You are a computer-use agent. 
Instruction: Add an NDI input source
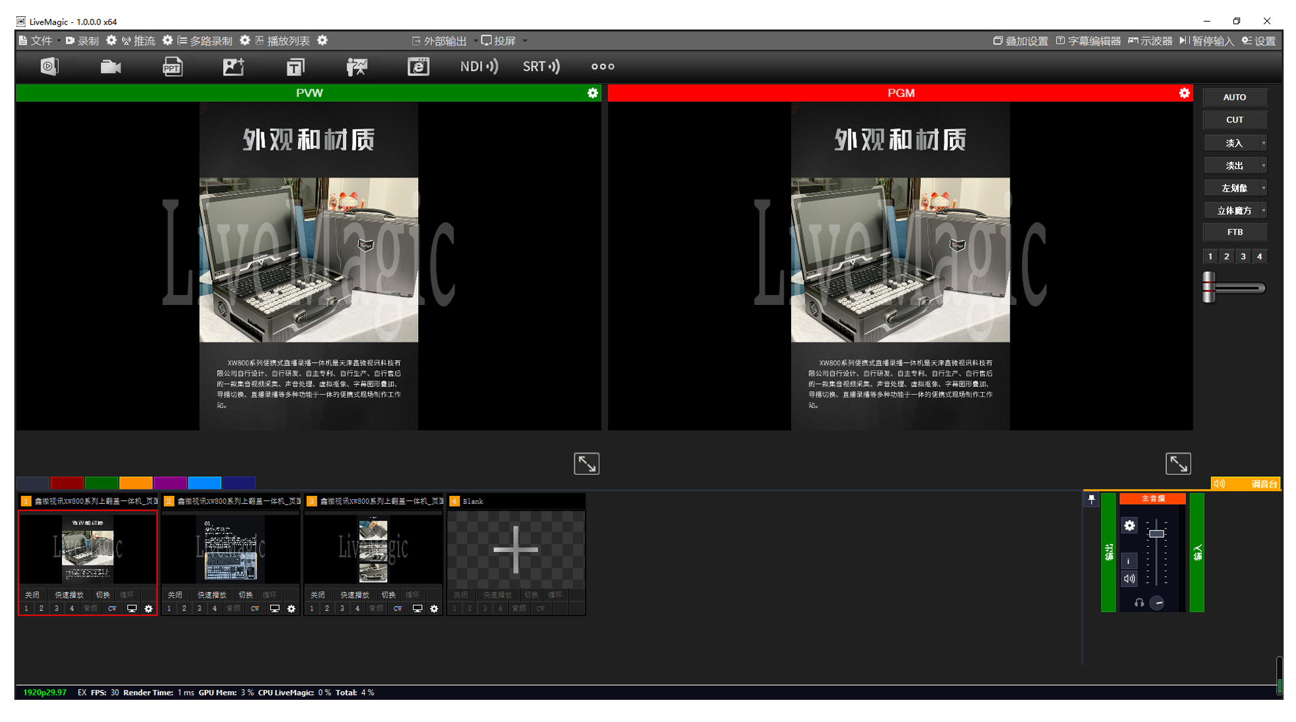(479, 66)
